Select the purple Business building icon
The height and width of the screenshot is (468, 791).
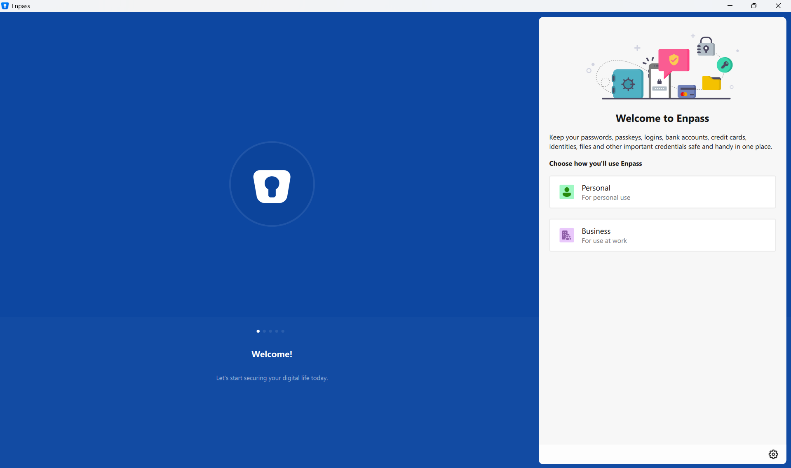click(x=567, y=235)
